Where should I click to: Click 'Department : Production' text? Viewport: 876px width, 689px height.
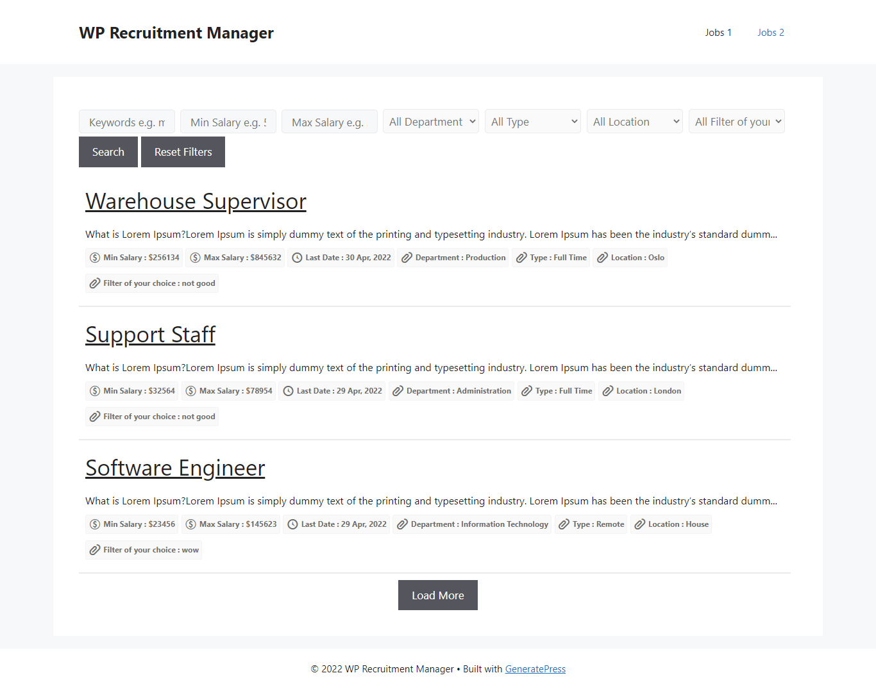tap(460, 258)
